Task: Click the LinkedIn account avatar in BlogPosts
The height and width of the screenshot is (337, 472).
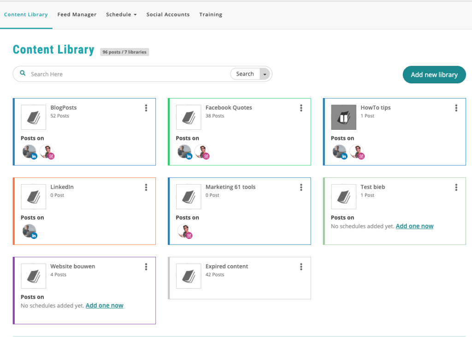Action: click(x=30, y=151)
